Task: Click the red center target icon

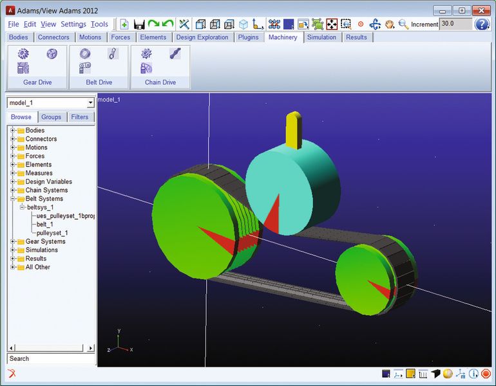Action: point(361,24)
